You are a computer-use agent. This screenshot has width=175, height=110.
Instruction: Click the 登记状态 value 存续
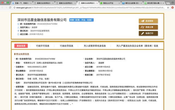pos(38,79)
